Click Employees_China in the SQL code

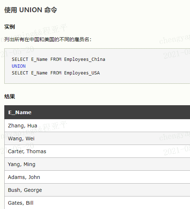point(85,59)
